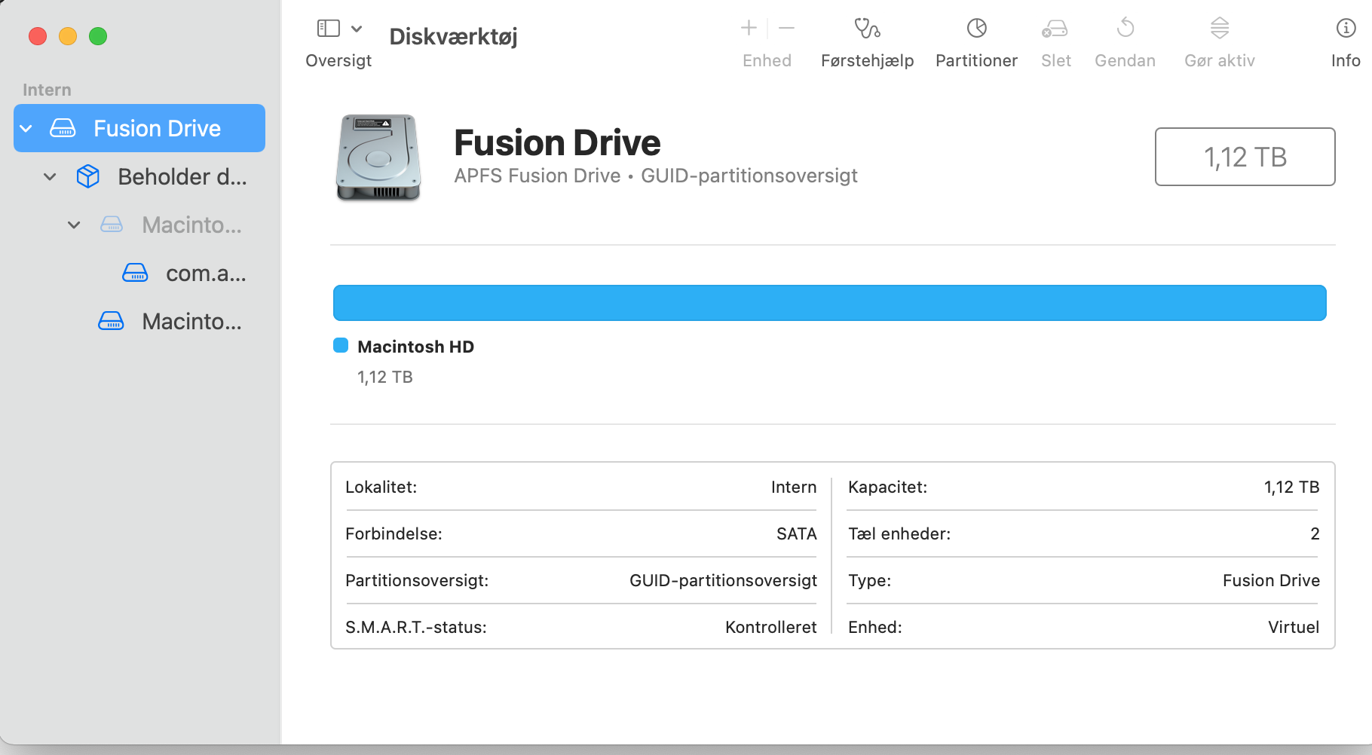The height and width of the screenshot is (755, 1372).
Task: Select the dimmed Macinto... volume row
Action: (x=139, y=225)
